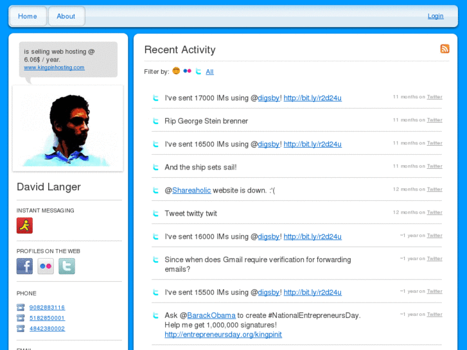Open Twitter source link for 'Tweet twitty twit'

pos(434,213)
